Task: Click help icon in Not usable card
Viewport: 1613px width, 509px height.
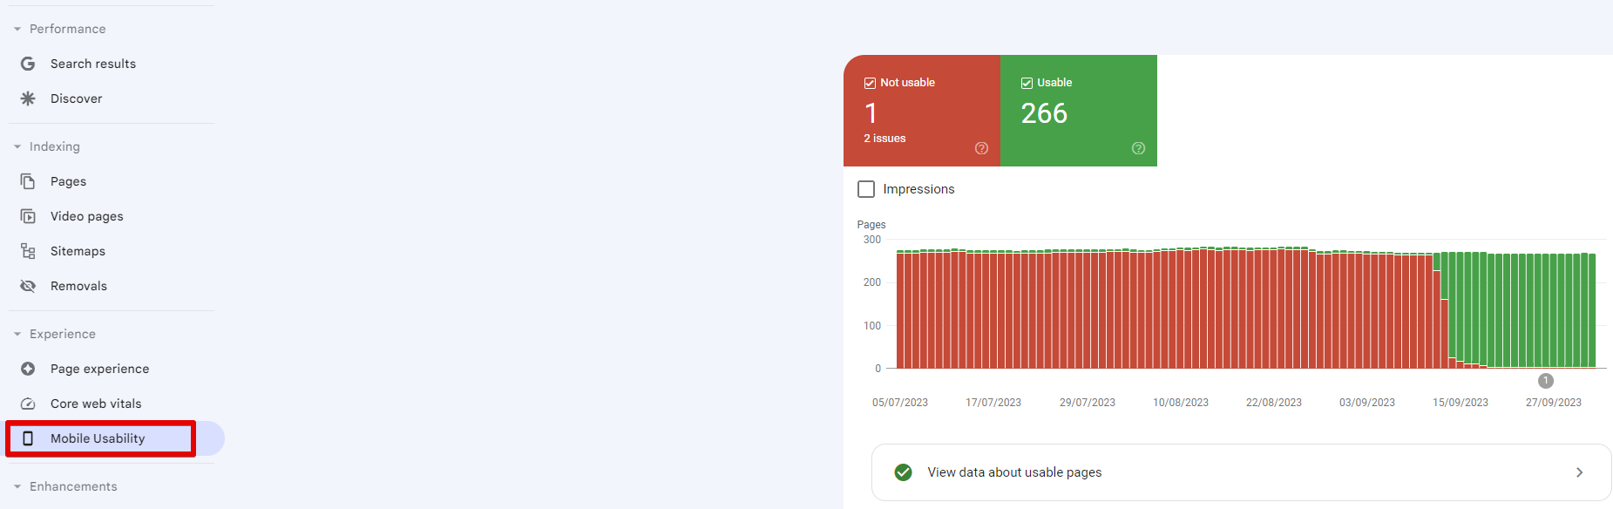Action: [981, 148]
